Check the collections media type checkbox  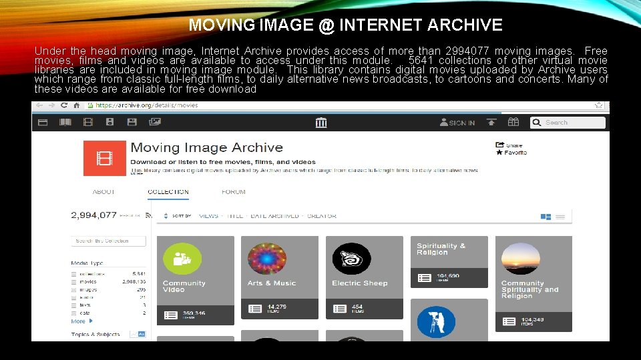click(73, 274)
